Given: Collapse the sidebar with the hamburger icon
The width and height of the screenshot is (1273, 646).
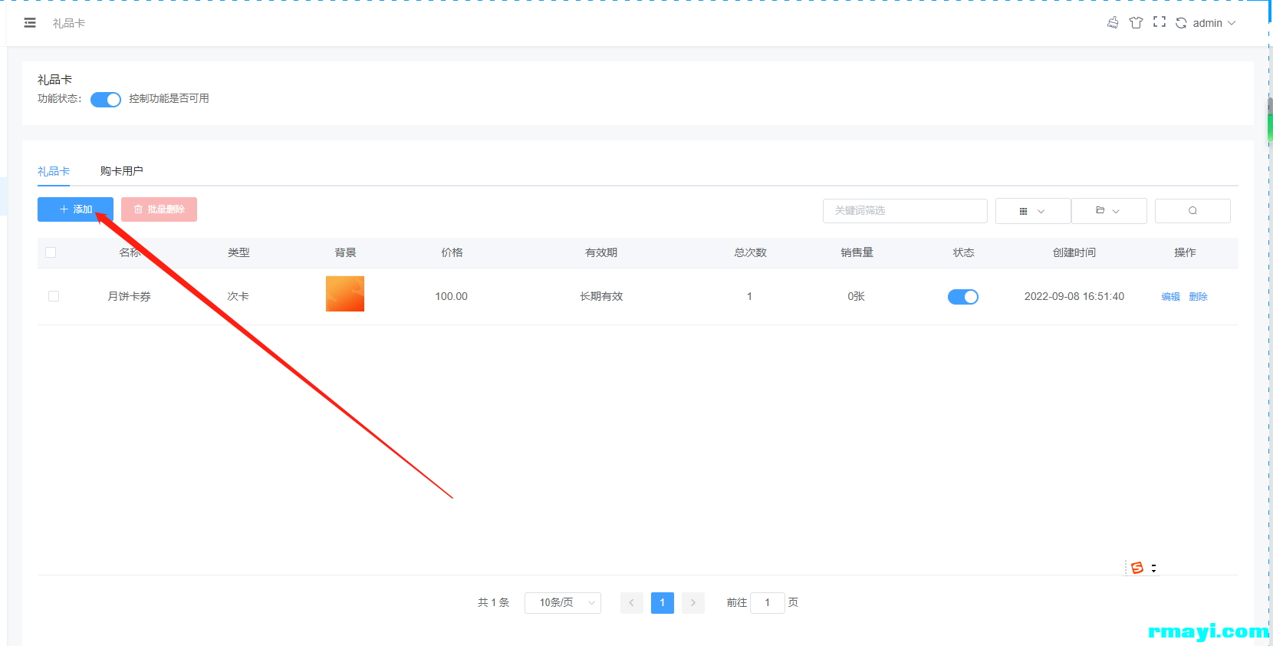Looking at the screenshot, I should click(30, 23).
